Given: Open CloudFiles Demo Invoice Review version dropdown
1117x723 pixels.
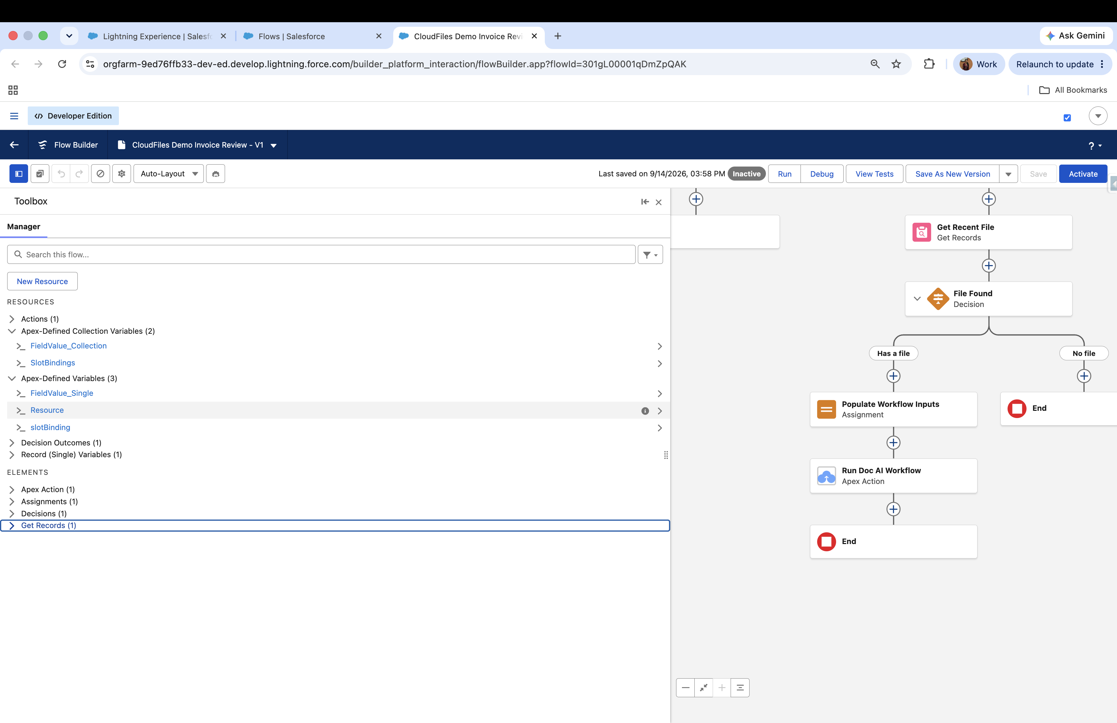Looking at the screenshot, I should click(x=274, y=145).
